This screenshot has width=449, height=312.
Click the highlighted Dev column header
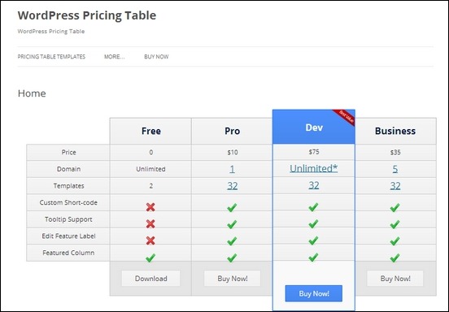313,127
